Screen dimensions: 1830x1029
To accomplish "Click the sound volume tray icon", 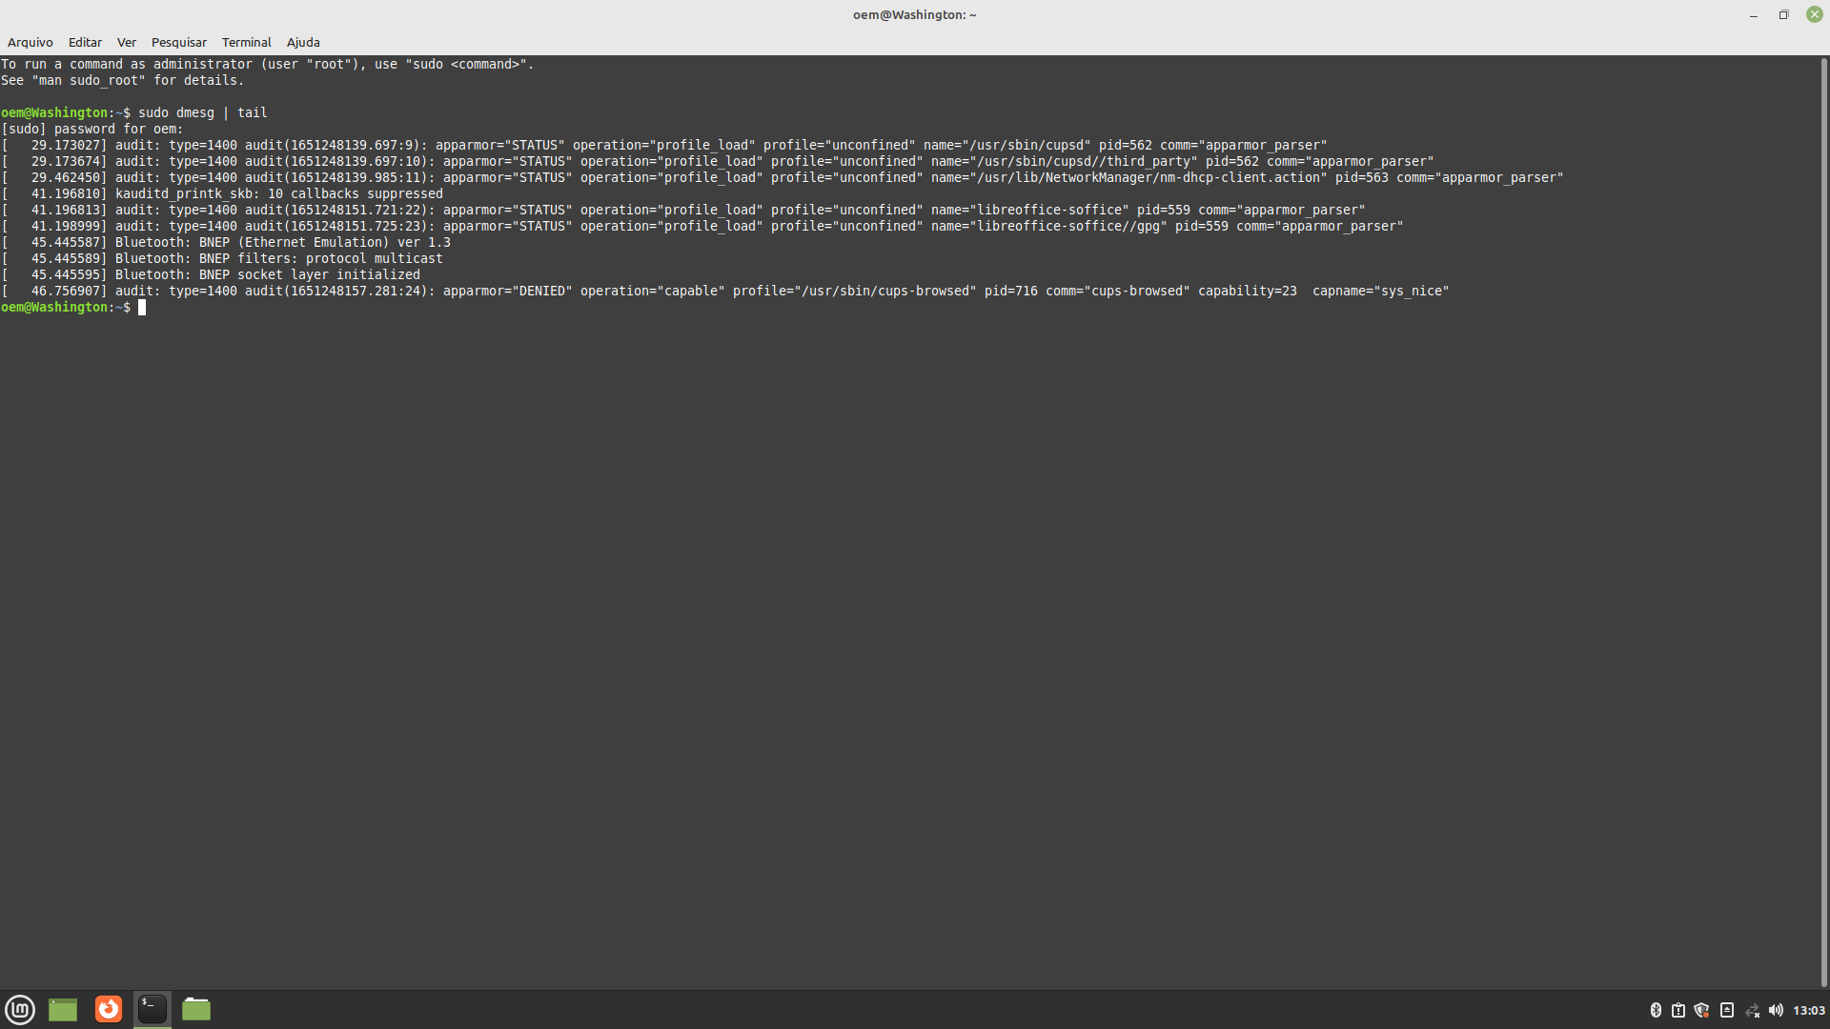I will (x=1776, y=1010).
